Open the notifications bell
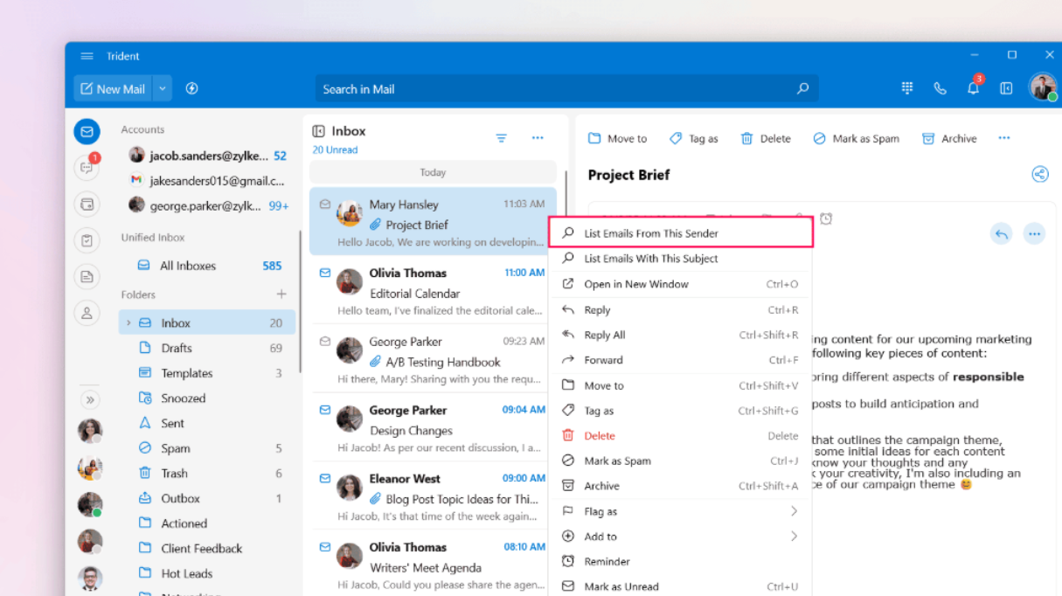1062x596 pixels. coord(973,88)
